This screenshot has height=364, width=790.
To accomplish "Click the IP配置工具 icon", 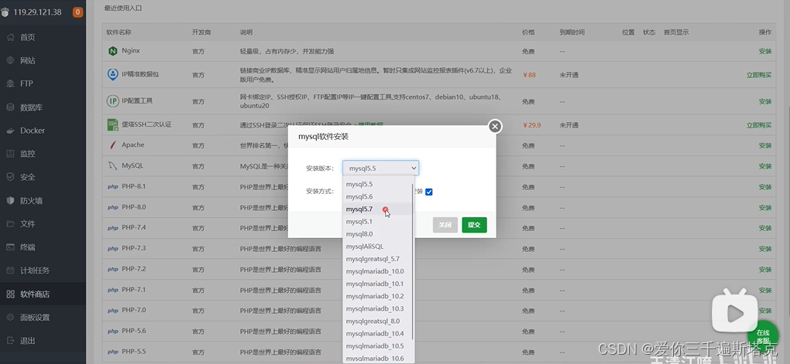I will 112,101.
